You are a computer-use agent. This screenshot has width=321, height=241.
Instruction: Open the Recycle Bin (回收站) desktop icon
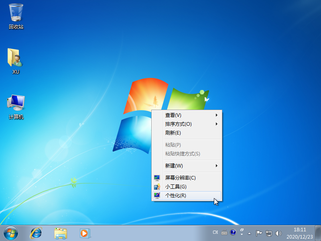click(x=16, y=13)
